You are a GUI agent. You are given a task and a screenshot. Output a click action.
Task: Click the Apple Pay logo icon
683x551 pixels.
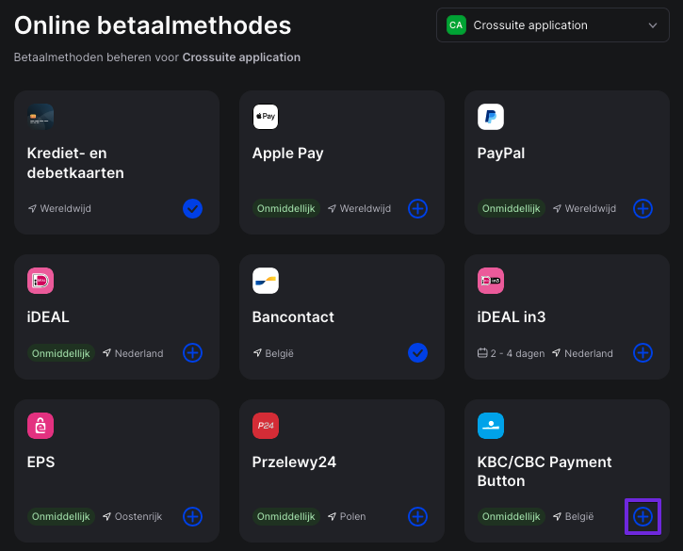click(x=266, y=117)
